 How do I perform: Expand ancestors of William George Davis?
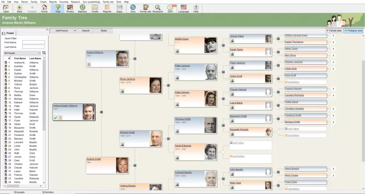tap(333, 35)
